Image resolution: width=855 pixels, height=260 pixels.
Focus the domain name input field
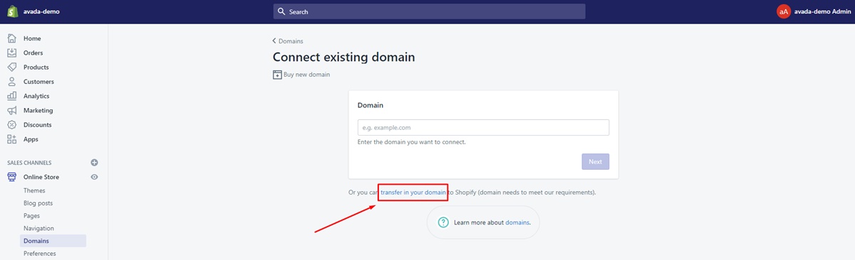point(483,127)
